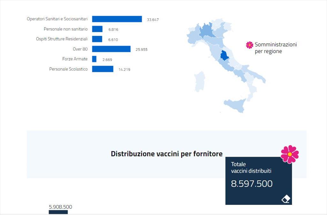Click the value 14.219
Image resolution: width=327 pixels, height=215 pixels.
click(124, 70)
